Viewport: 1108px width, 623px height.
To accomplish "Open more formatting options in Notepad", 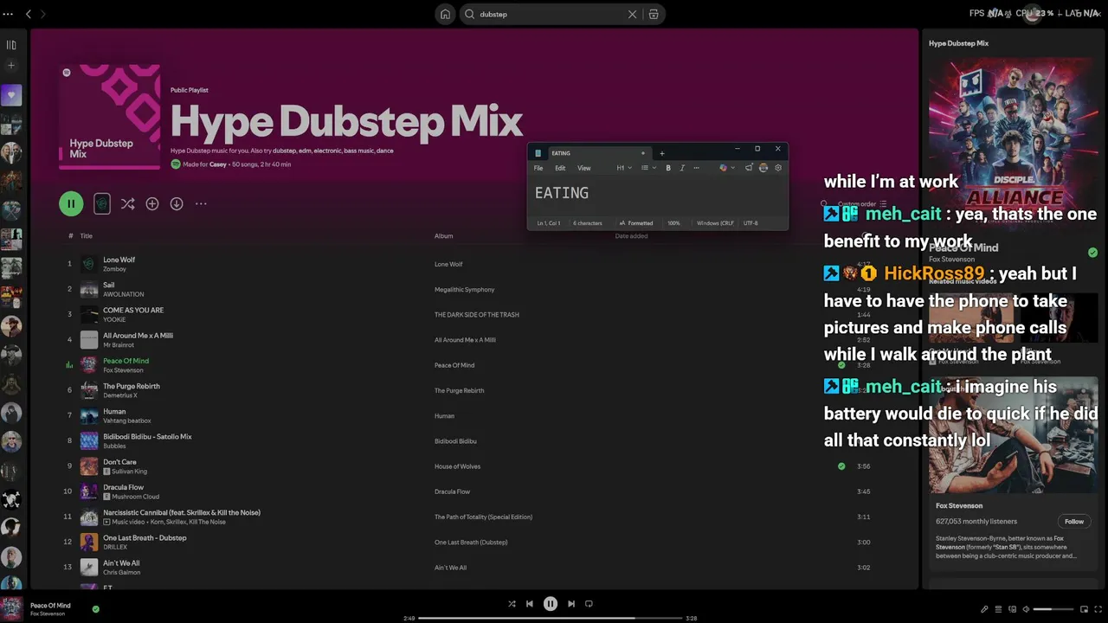I will [x=696, y=168].
